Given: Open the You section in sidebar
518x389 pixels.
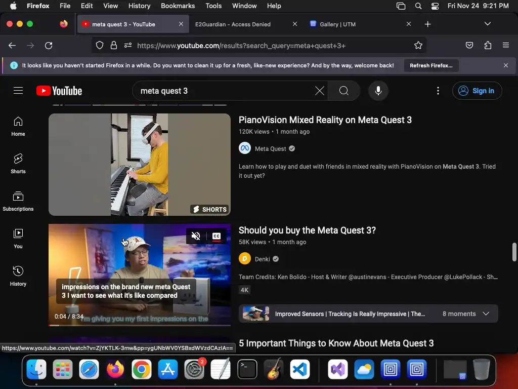Looking at the screenshot, I should pyautogui.click(x=18, y=239).
